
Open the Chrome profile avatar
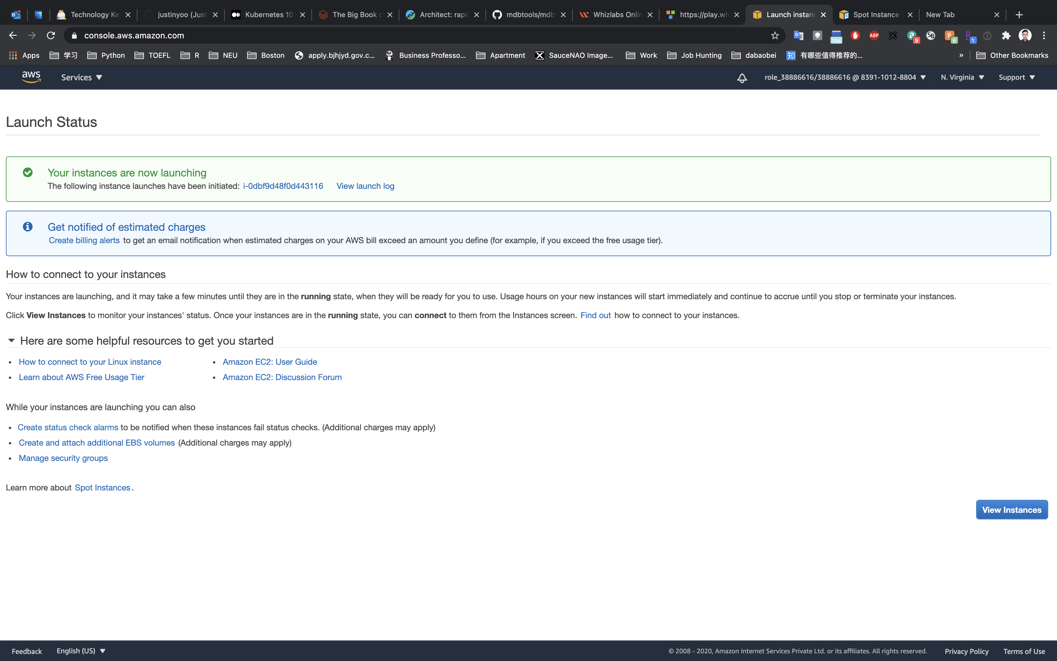click(1025, 35)
